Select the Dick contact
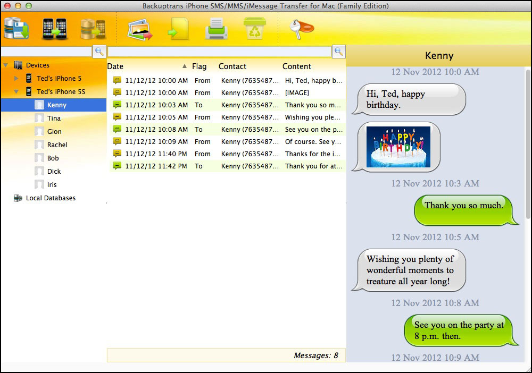 pyautogui.click(x=54, y=171)
